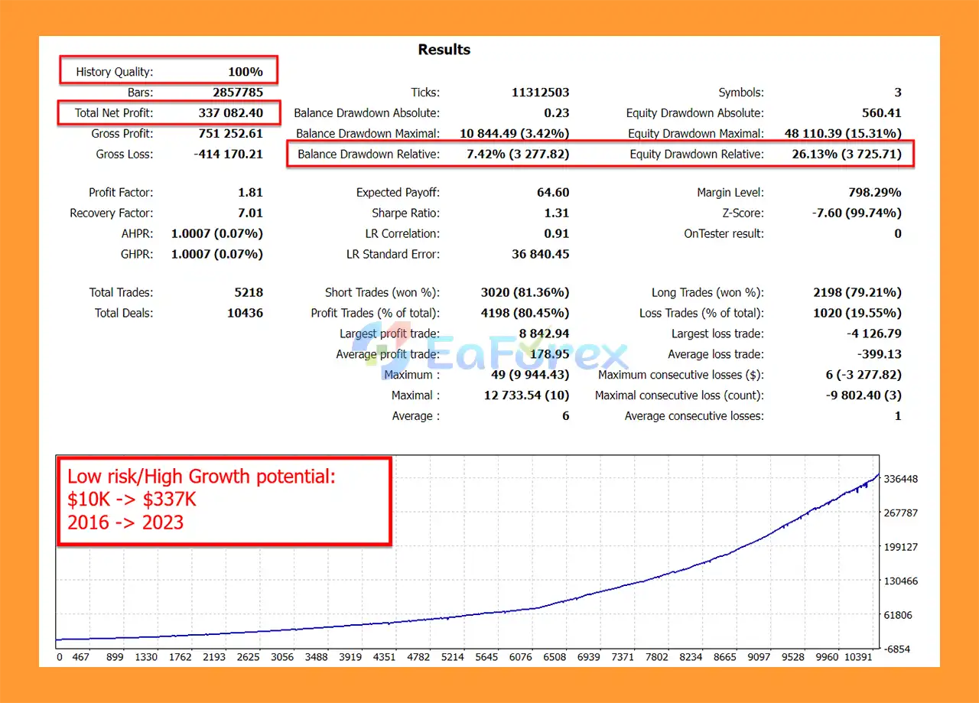Screen dimensions: 979x703
Task: Click the Profit Factor value 1.81
Action: tap(250, 193)
